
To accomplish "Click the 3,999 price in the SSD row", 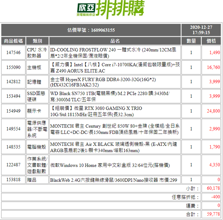I will [x=214, y=96].
